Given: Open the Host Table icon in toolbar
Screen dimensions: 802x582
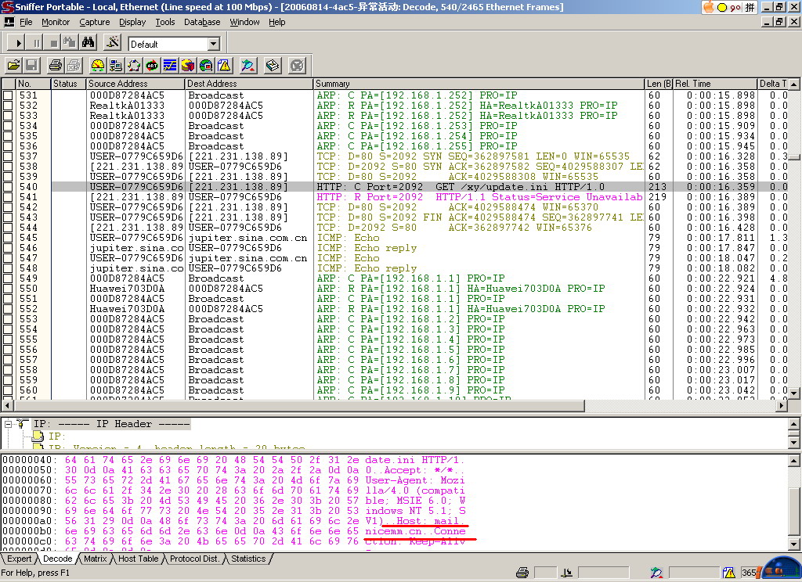Looking at the screenshot, I should point(116,66).
